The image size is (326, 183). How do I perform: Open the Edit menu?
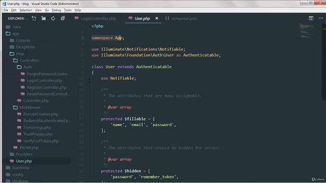(x=14, y=10)
